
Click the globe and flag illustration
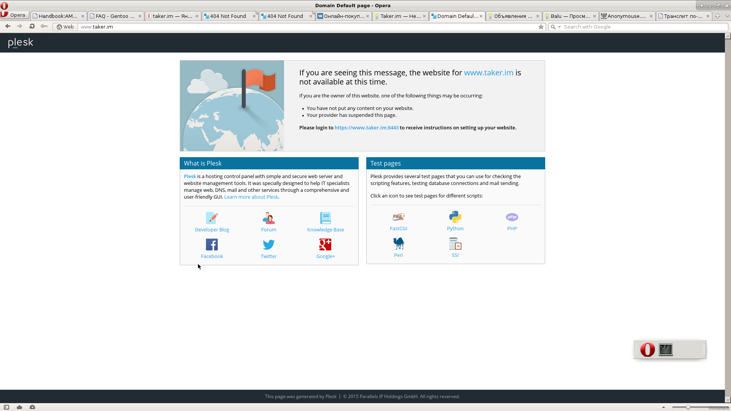(232, 106)
